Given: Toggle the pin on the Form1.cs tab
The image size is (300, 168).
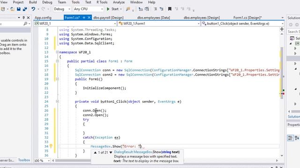Looking at the screenshot, I should tap(84, 18).
